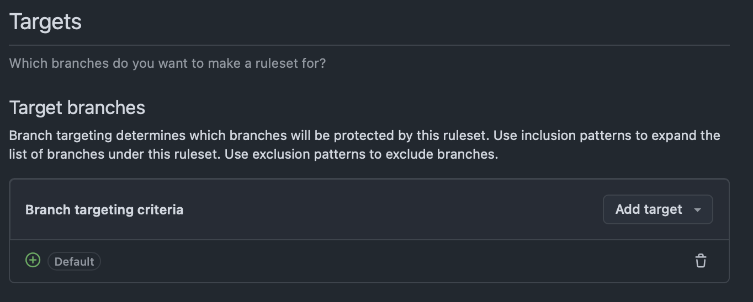Screen dimensions: 753x302
Task: Click the Target branches subheading
Action: point(77,107)
